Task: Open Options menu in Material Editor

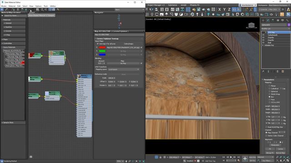Action: coord(38,6)
